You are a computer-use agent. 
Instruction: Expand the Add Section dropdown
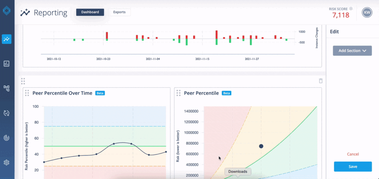352,51
